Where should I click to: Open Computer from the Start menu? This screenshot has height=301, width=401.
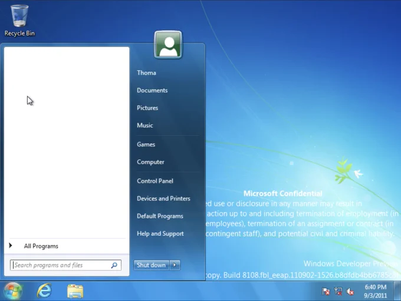click(150, 162)
